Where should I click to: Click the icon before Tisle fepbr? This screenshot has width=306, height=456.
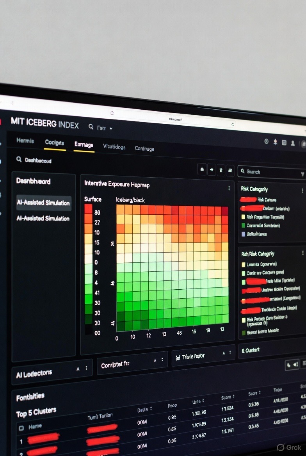point(178,357)
